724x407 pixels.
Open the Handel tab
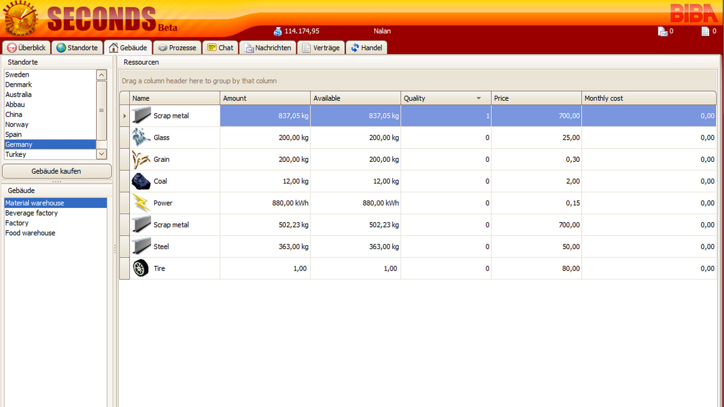[366, 47]
